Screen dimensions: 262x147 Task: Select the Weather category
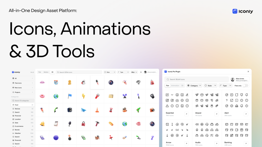(x=23, y=133)
